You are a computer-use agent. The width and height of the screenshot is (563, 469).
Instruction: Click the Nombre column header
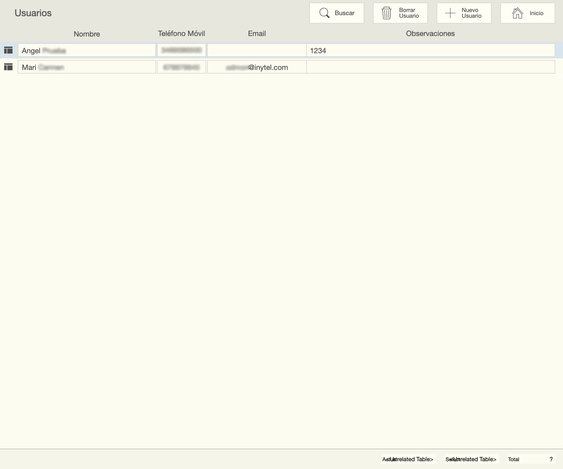87,34
